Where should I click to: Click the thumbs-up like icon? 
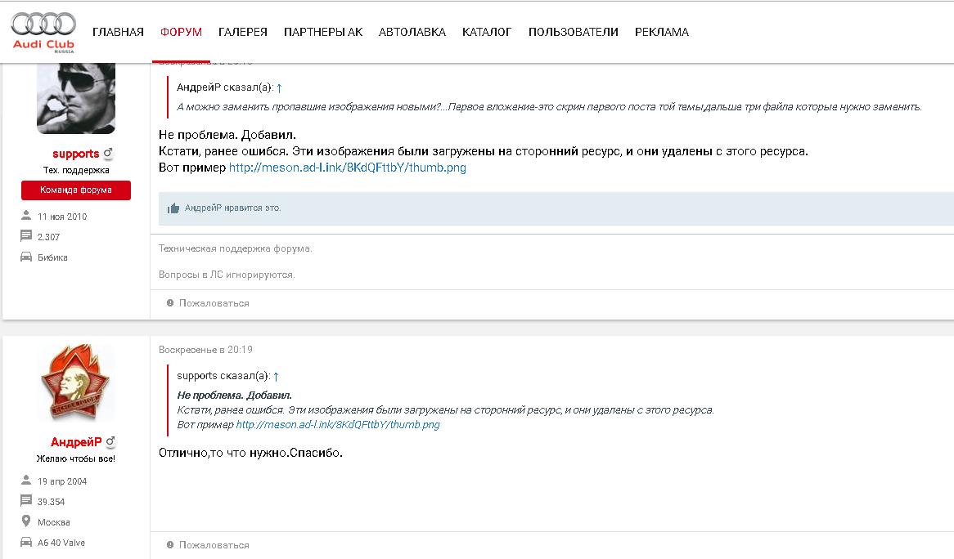pos(173,208)
